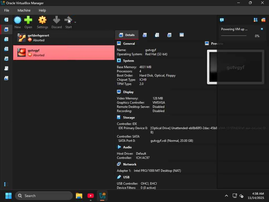269x202 pixels.
Task: Click the General section monitor icon
Action: (119, 43)
